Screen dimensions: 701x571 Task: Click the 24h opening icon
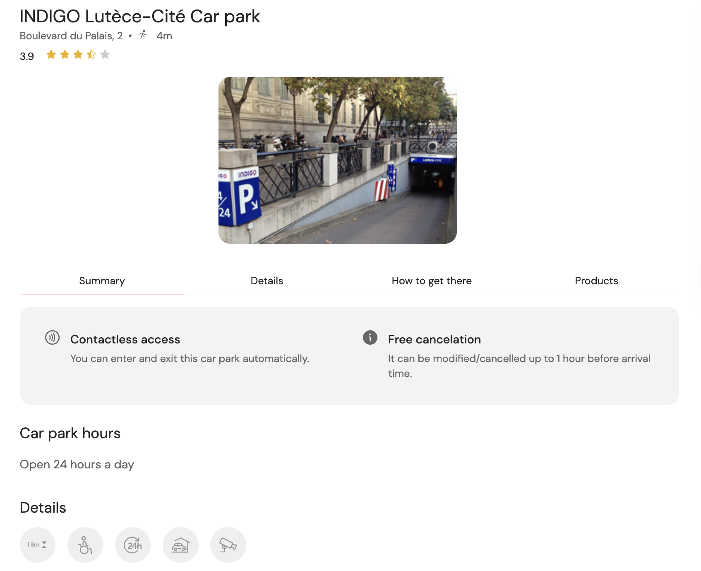point(133,545)
